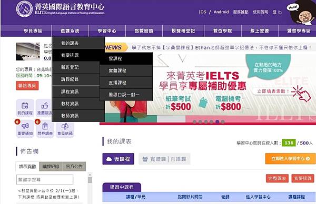Select the 實體課 | 直播課 schedule tab
316x204 pixels.
coord(164,159)
